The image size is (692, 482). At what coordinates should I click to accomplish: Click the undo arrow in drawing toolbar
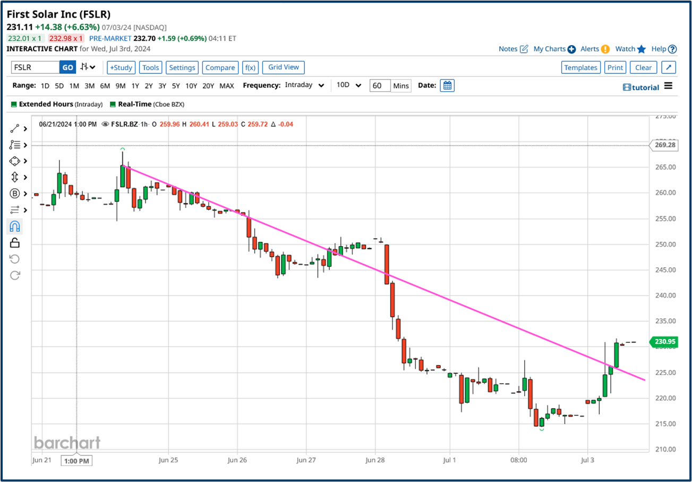point(14,259)
